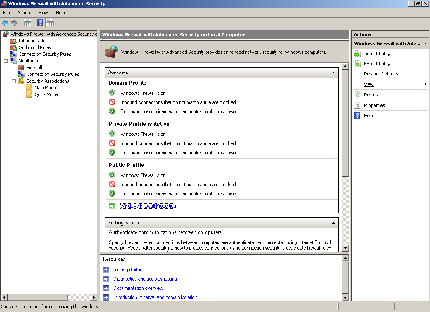Image resolution: width=430 pixels, height=312 pixels.
Task: Select Connection Security Rules under Monitoring
Action: coord(52,74)
